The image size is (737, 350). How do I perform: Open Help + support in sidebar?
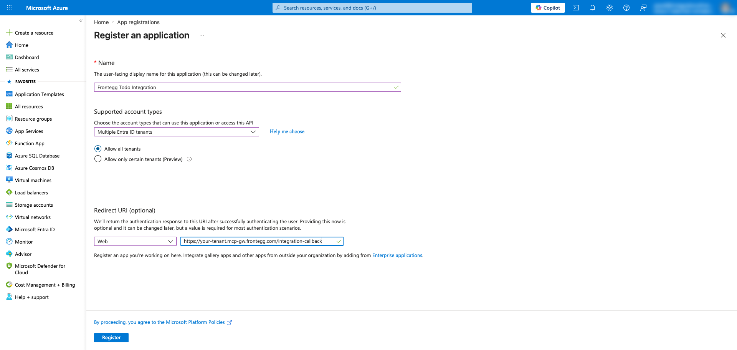(32, 297)
